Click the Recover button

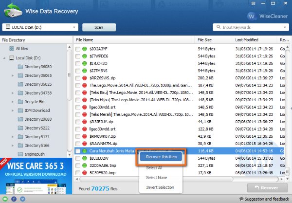click(267, 188)
